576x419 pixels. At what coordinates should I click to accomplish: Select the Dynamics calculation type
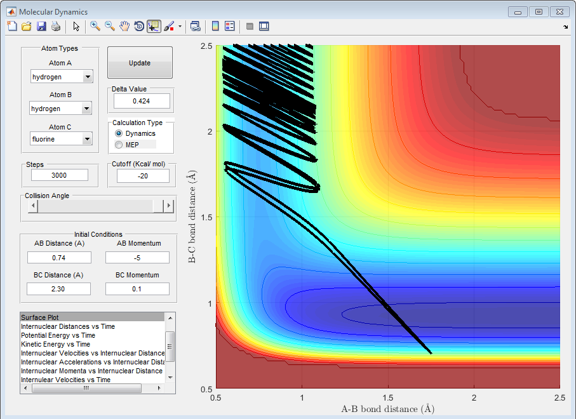tap(119, 134)
